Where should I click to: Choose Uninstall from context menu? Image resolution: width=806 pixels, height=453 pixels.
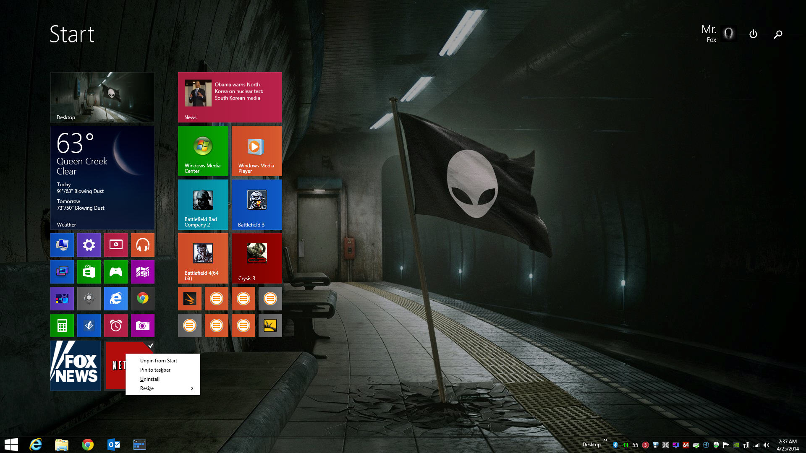[162, 379]
